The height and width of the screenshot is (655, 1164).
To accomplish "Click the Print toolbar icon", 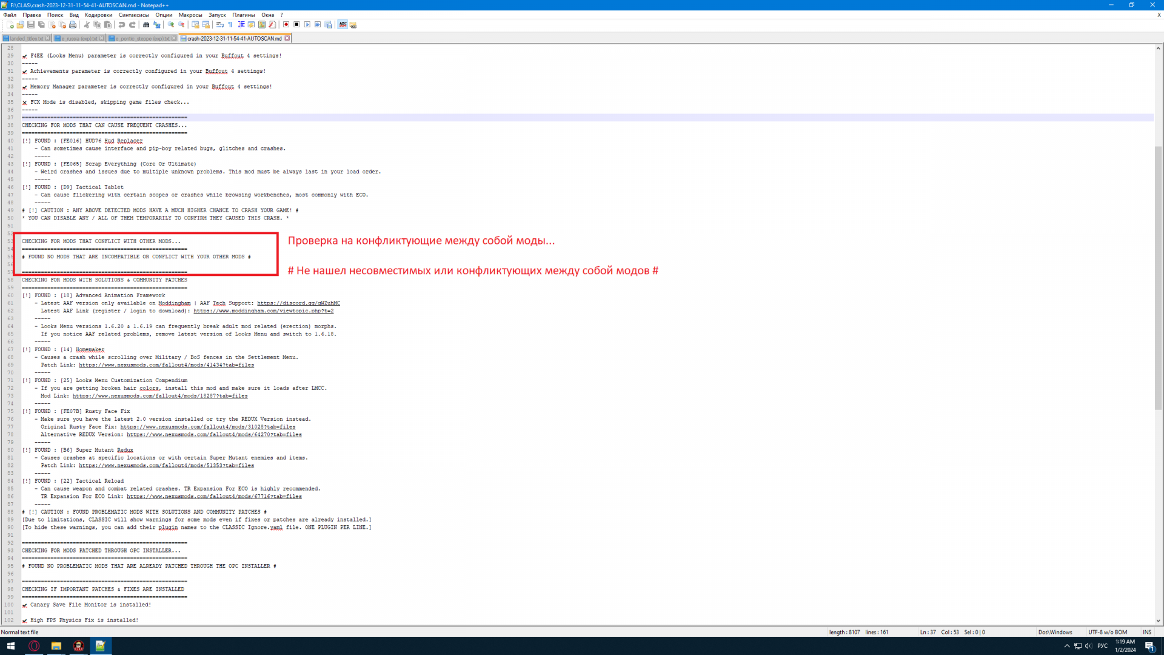I will click(x=73, y=25).
